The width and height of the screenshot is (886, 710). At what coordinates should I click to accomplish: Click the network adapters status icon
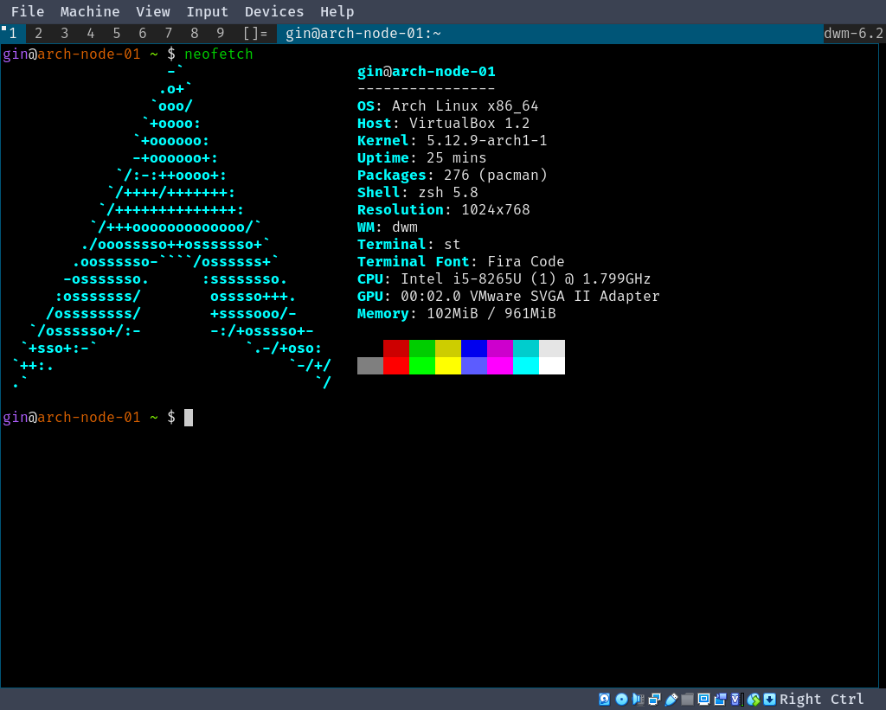point(655,699)
